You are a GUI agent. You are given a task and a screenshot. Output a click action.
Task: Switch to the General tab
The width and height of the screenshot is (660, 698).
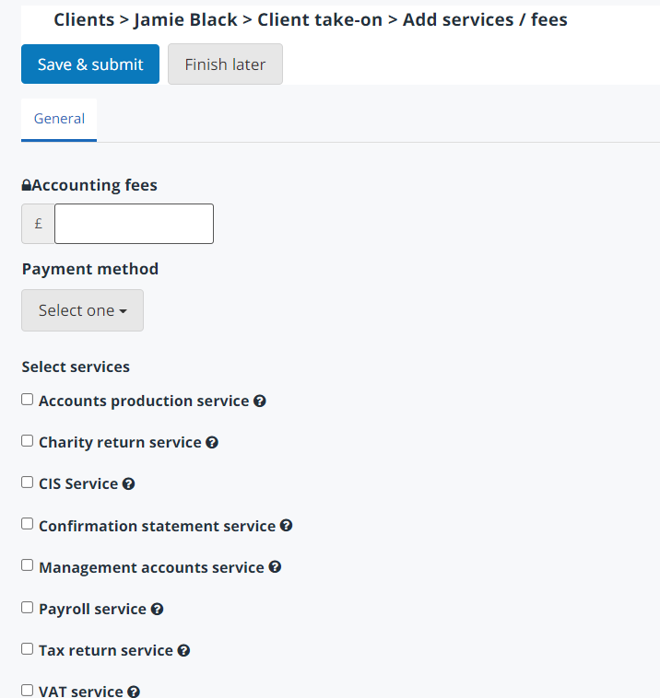[59, 119]
